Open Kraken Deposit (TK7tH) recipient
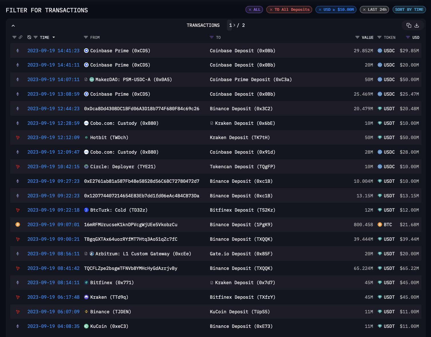 click(240, 137)
